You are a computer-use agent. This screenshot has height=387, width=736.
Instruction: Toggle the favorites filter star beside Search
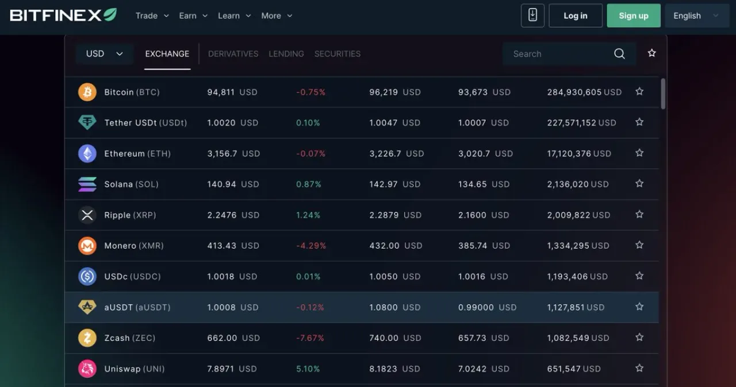[651, 53]
